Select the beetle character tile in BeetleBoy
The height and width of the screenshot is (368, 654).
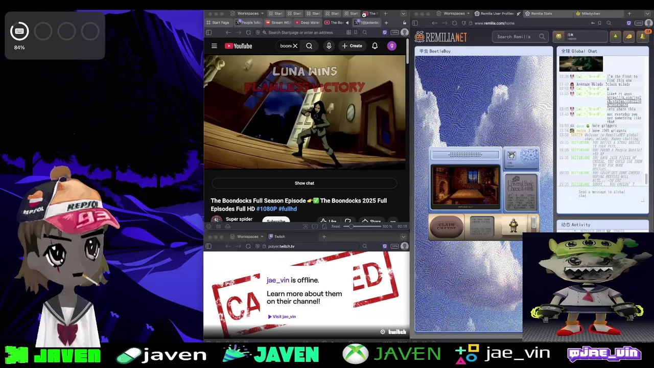[x=514, y=225]
